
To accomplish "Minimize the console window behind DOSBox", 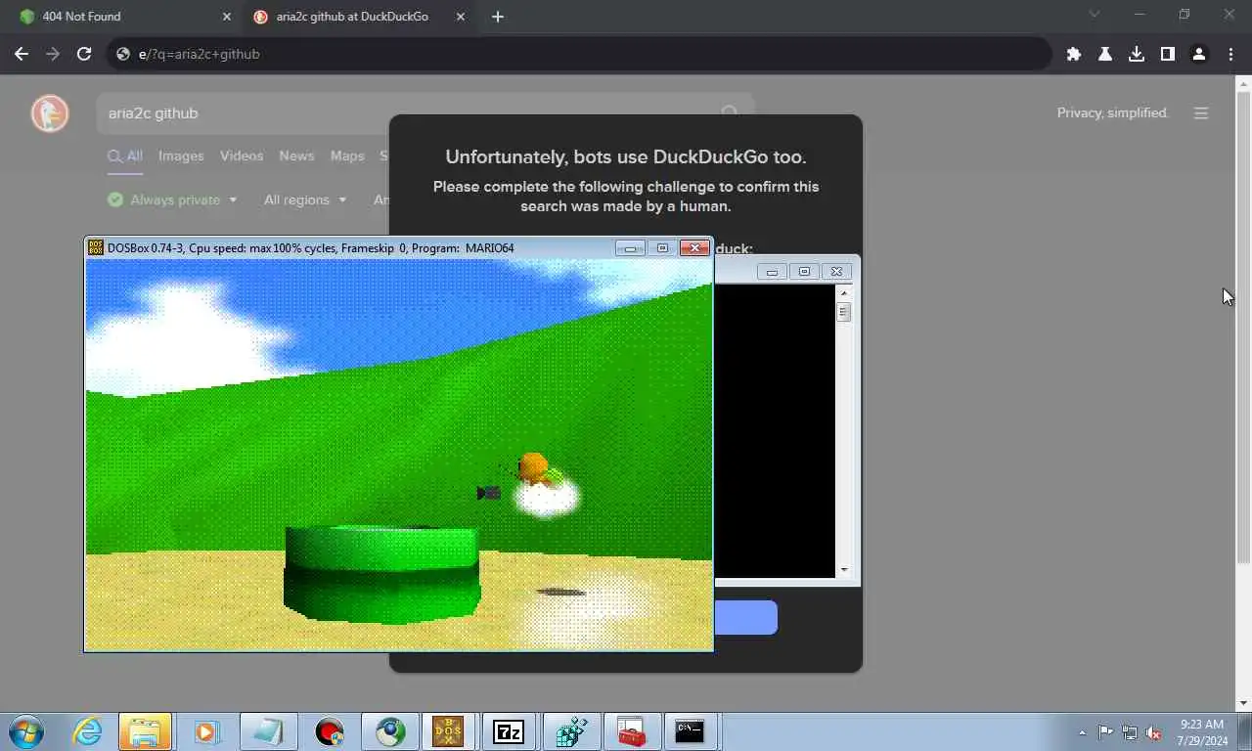I will click(x=772, y=271).
